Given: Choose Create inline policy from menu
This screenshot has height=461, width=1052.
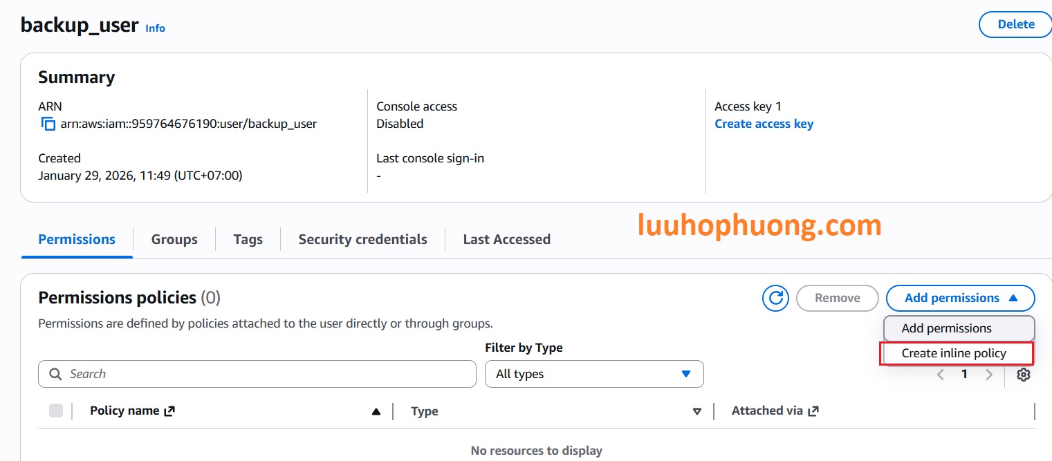Looking at the screenshot, I should click(x=954, y=353).
